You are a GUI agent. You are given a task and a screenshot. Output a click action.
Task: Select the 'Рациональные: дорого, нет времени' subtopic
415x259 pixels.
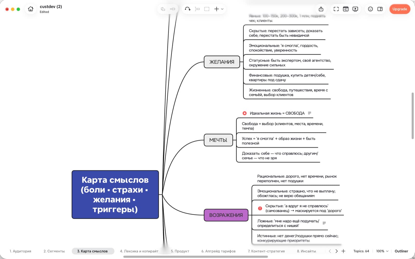[297, 179]
